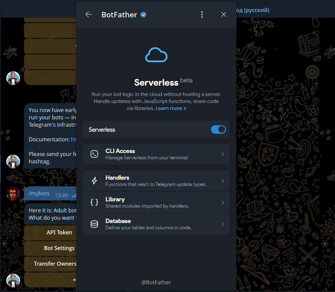Click the 13:49 timestamp on /mybots message

(x=61, y=195)
